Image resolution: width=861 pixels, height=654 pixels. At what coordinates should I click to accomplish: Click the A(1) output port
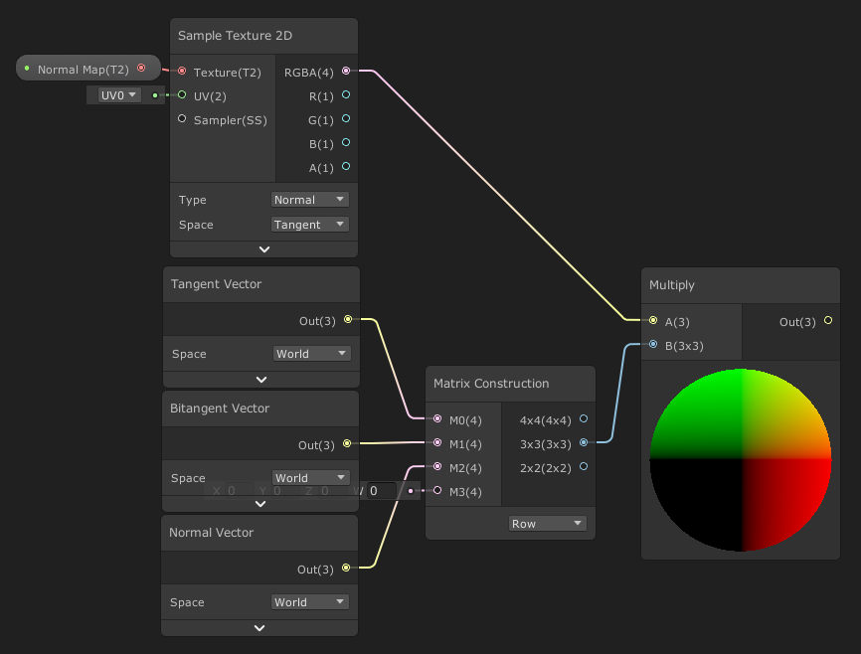(x=346, y=166)
